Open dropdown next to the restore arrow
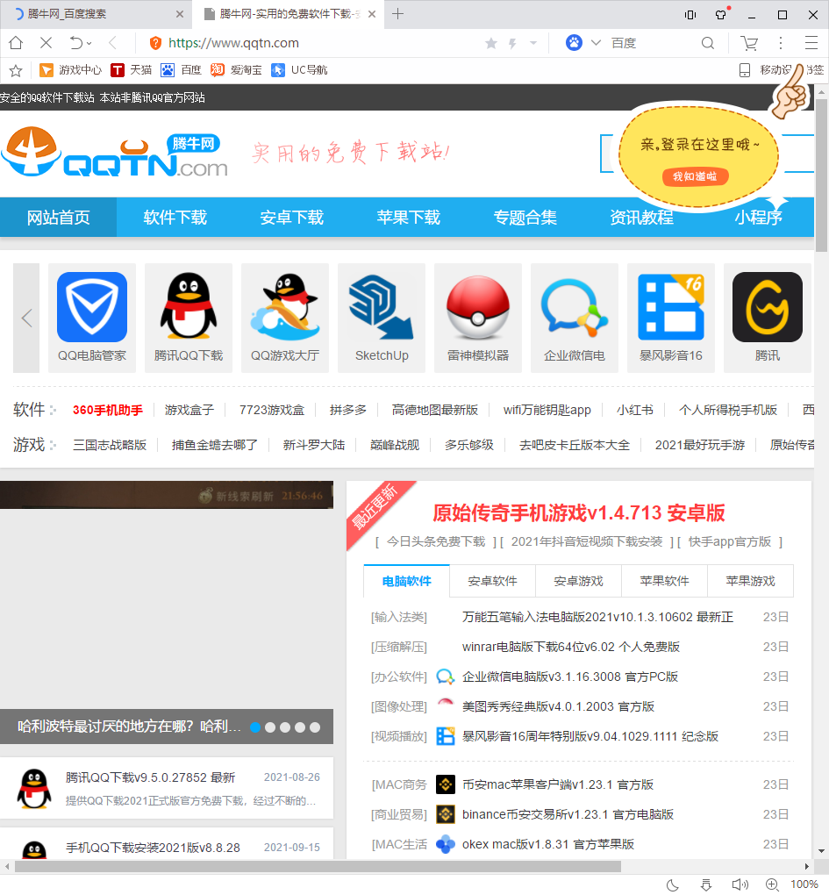This screenshot has height=895, width=829. [89, 43]
